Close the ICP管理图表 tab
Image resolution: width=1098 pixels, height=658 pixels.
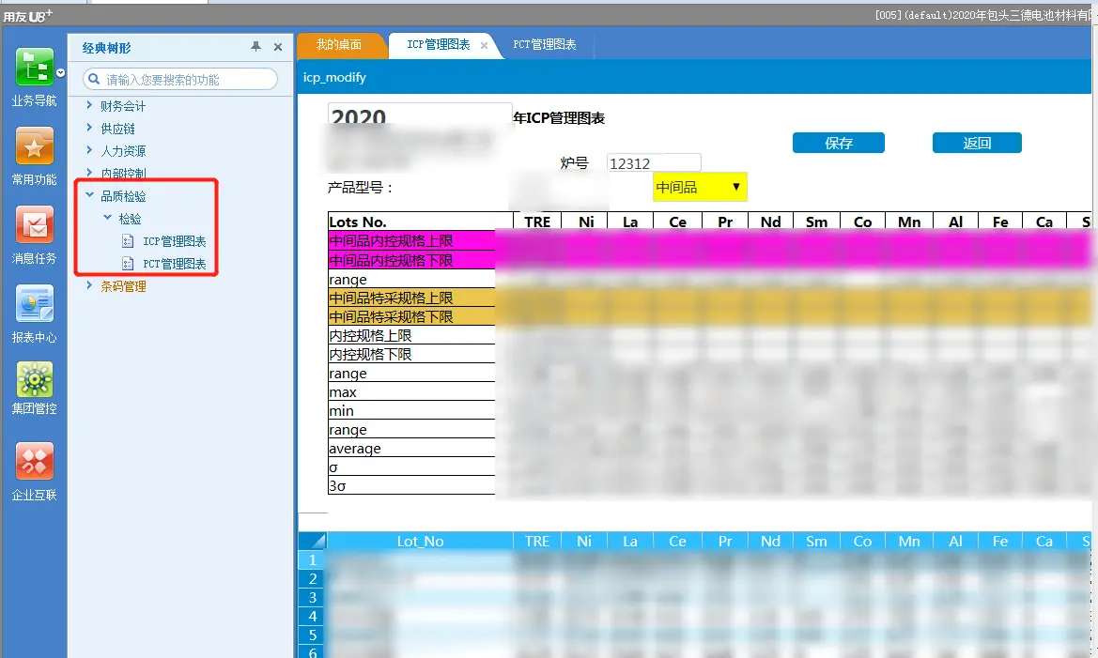[x=485, y=45]
